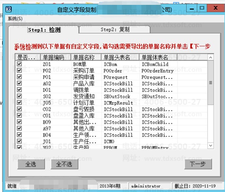The height and width of the screenshot is (192, 225).
Task: Toggle checkbox for S02 发货通知 row
Action: [19, 96]
